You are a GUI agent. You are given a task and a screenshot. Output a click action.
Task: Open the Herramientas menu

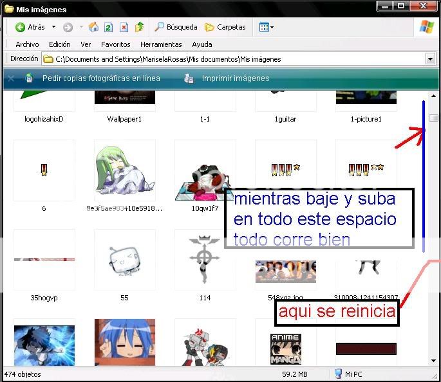click(161, 44)
